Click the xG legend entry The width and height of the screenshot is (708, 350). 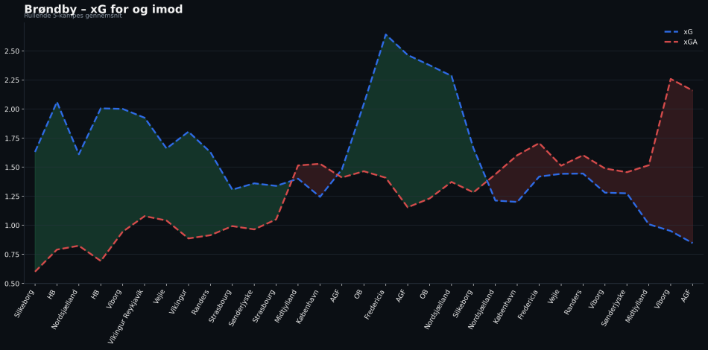[688, 32]
